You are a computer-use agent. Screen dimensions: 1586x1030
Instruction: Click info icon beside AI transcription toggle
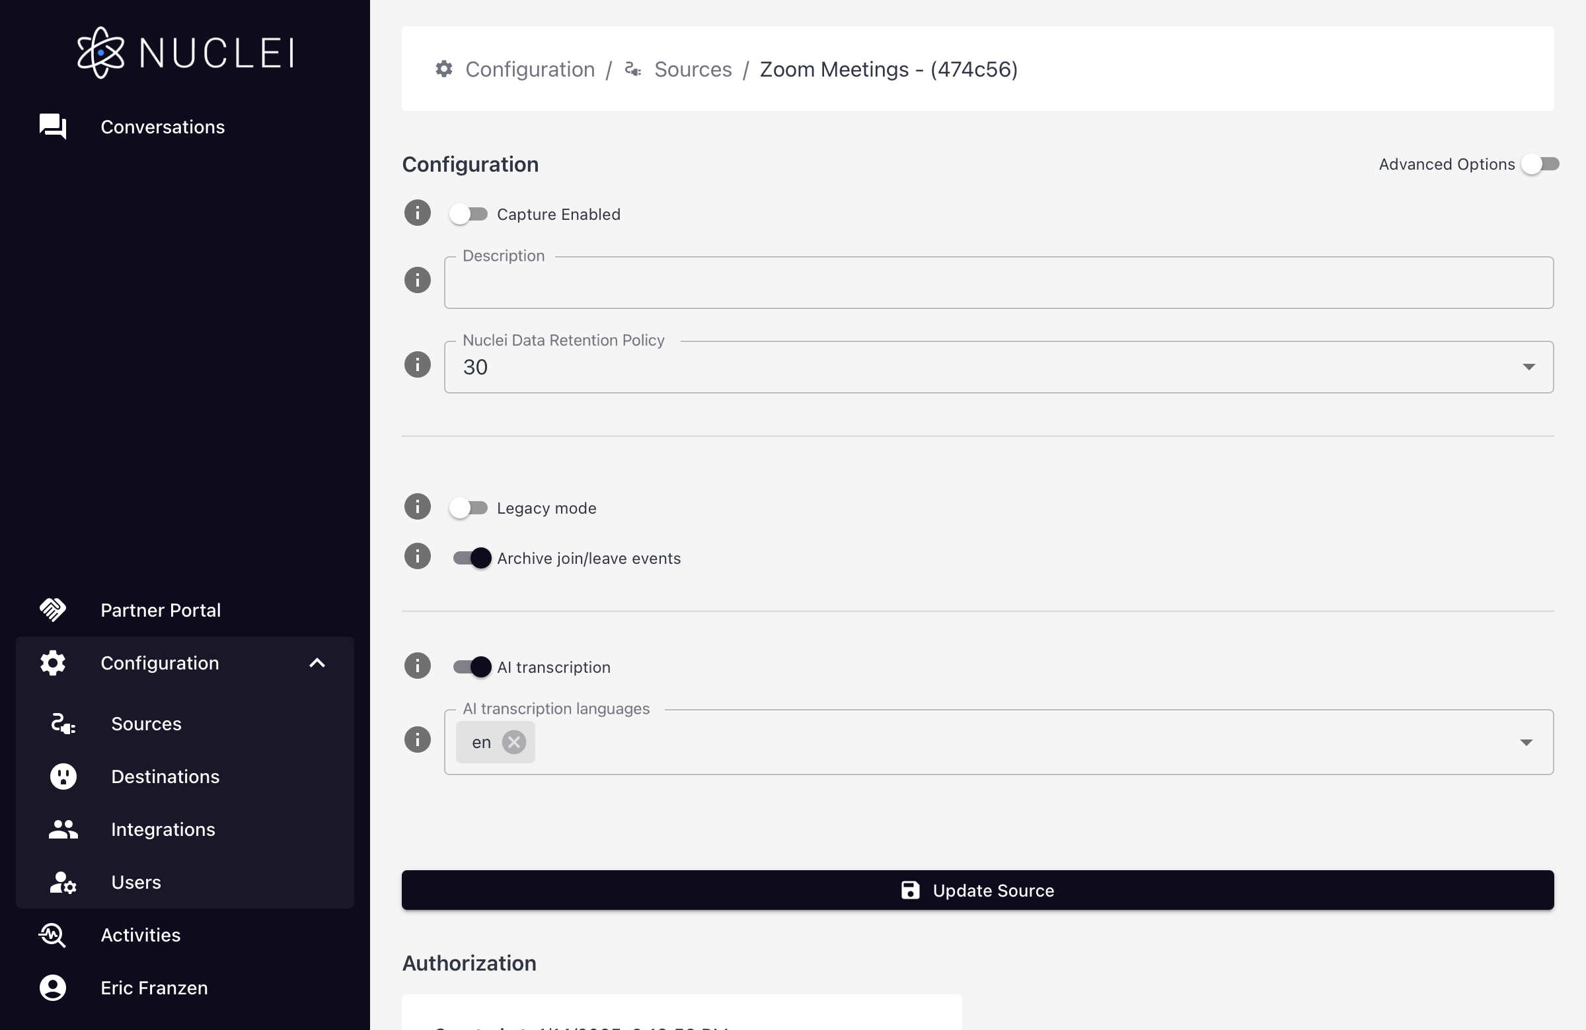tap(417, 666)
